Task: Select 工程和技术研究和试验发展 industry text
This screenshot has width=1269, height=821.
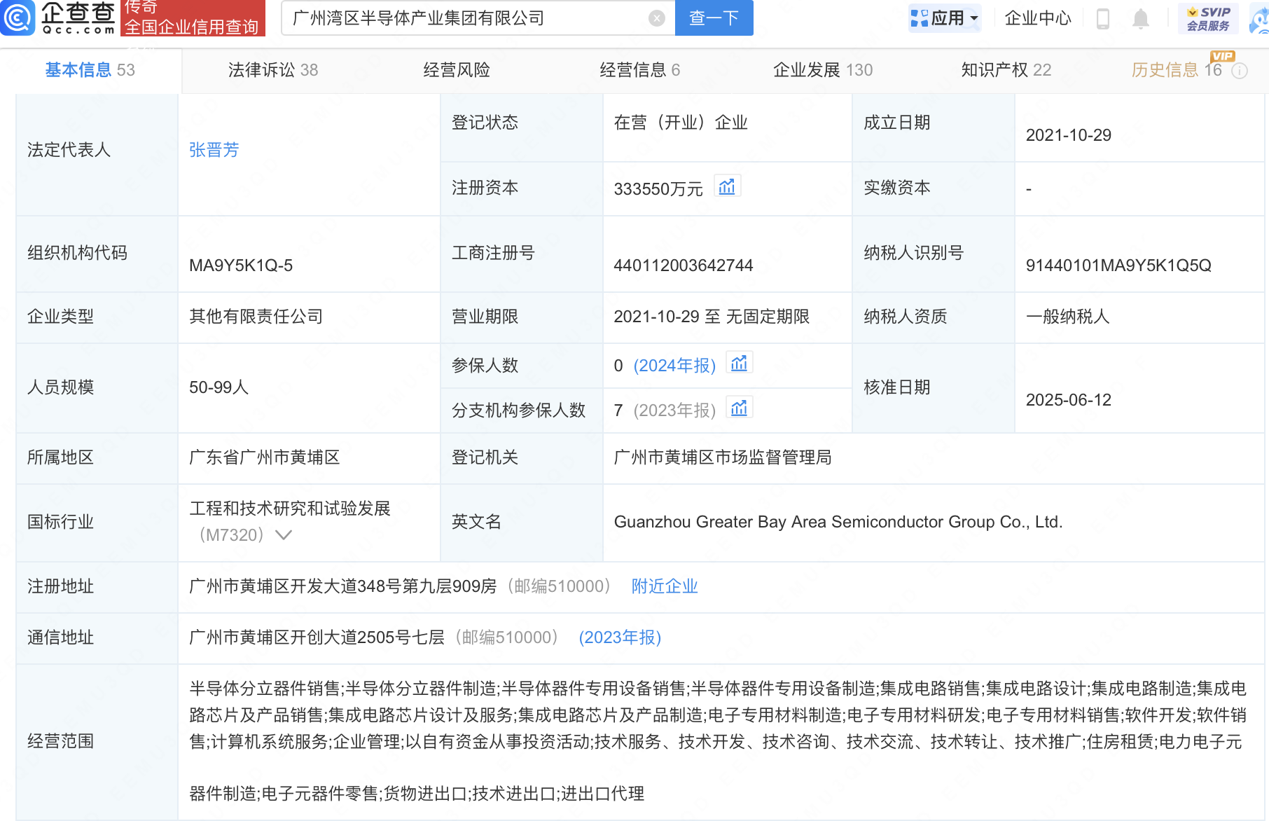Action: [x=290, y=509]
